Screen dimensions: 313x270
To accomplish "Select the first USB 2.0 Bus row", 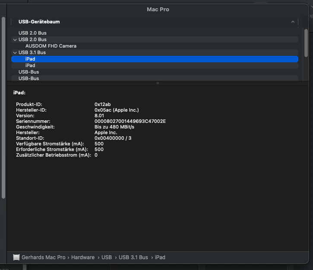I will 155,33.
